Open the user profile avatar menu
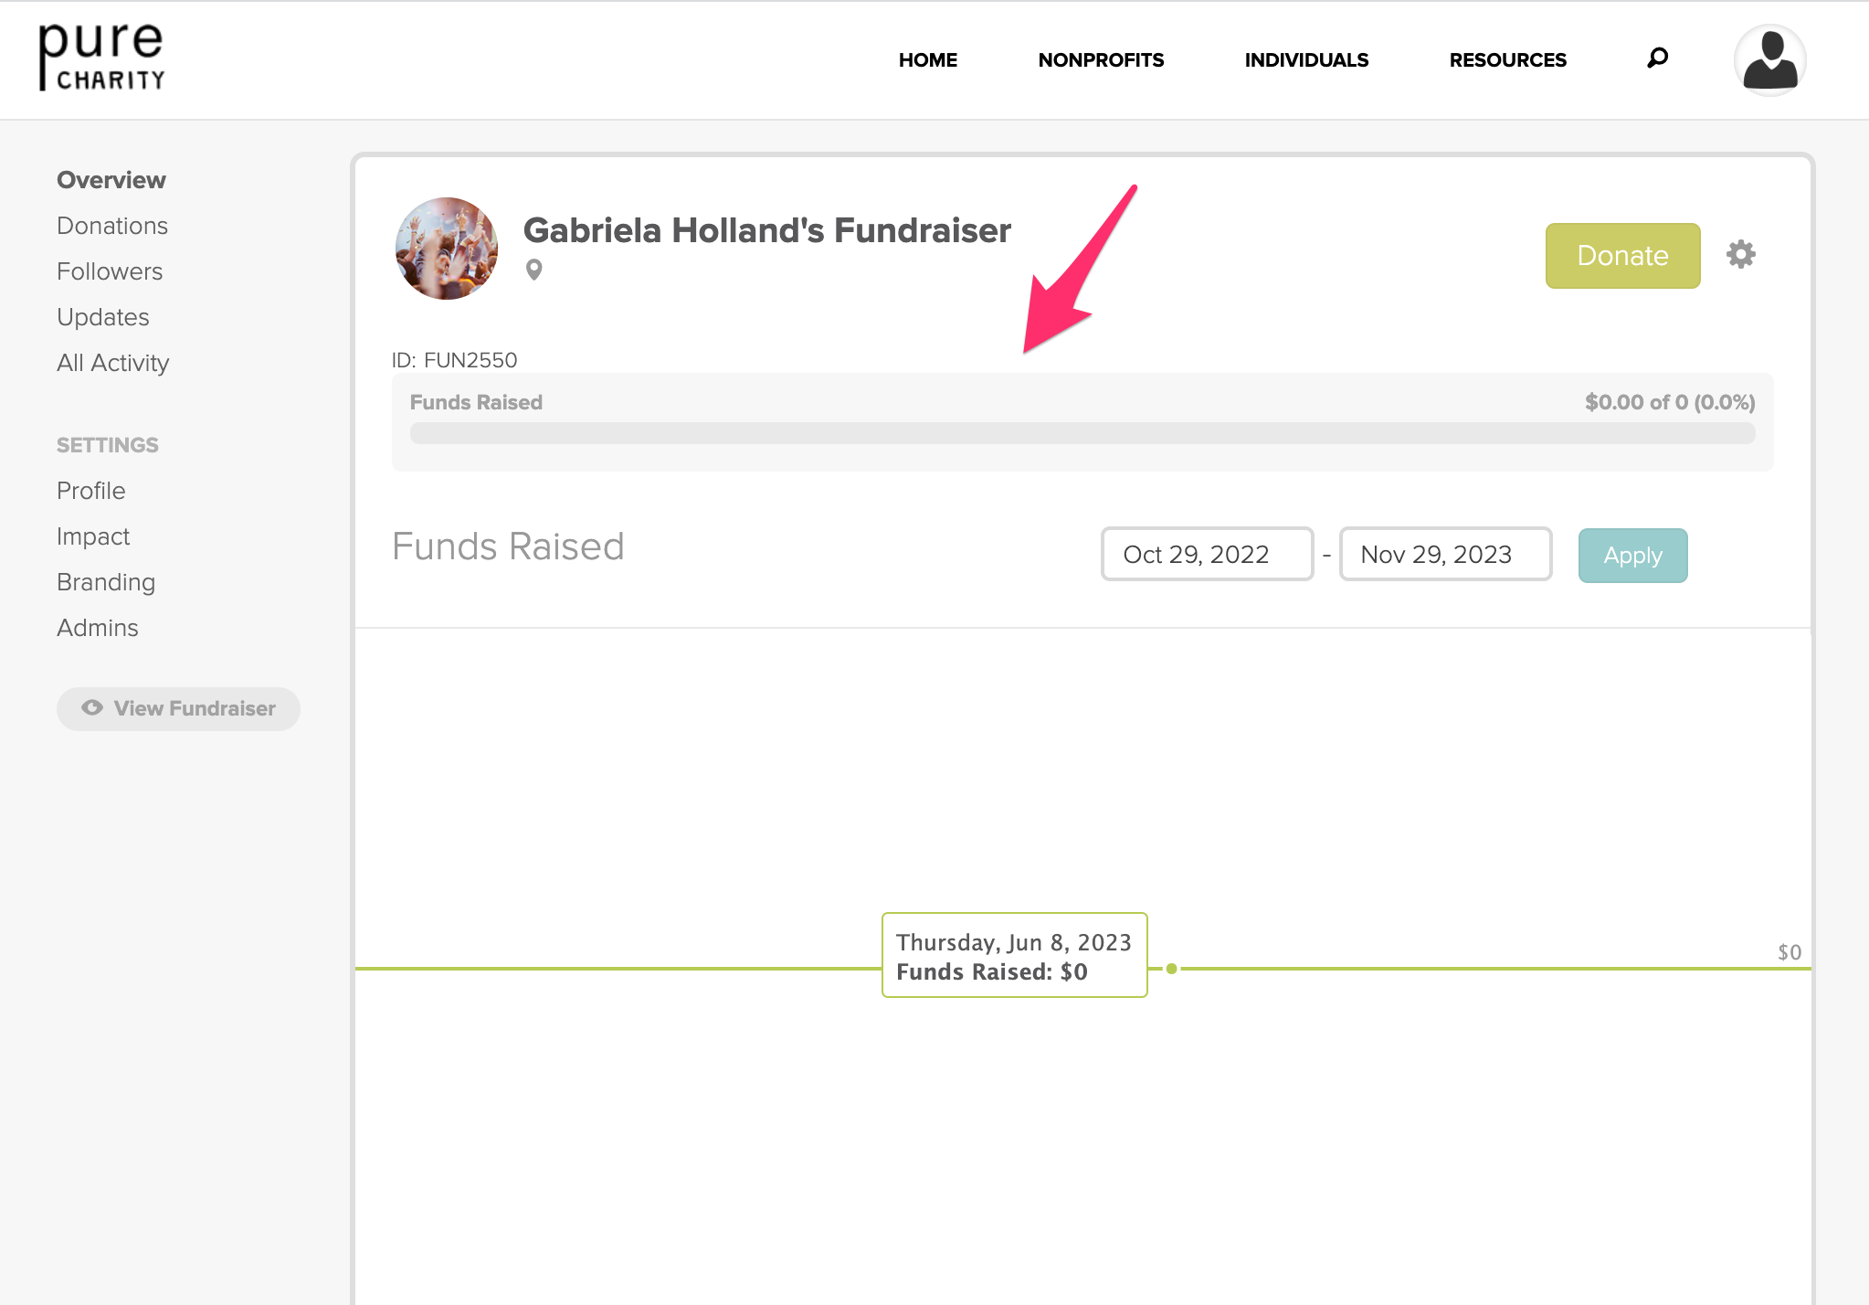This screenshot has width=1869, height=1305. [x=1769, y=60]
